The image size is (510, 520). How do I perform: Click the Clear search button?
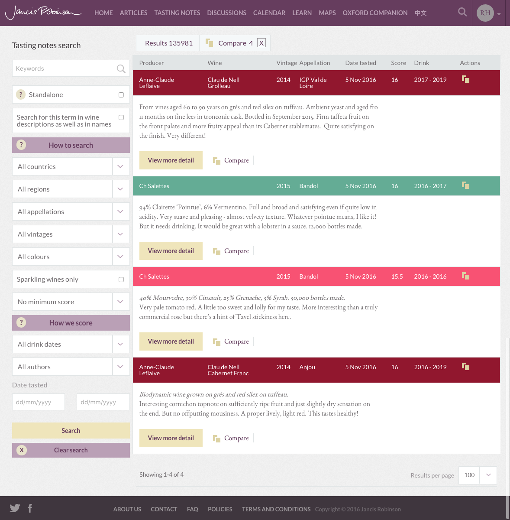71,450
